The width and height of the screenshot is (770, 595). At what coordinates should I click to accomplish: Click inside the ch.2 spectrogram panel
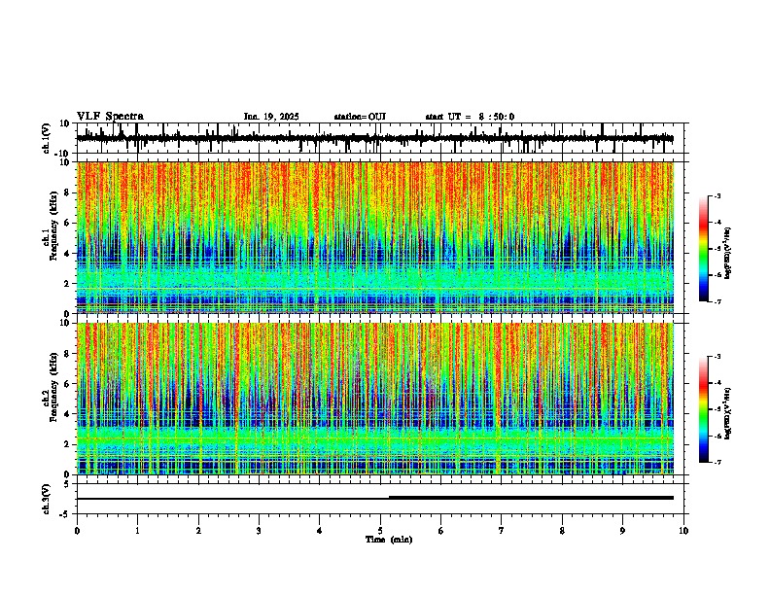point(375,399)
